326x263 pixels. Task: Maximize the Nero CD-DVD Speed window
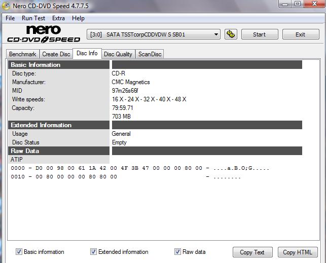coord(298,4)
